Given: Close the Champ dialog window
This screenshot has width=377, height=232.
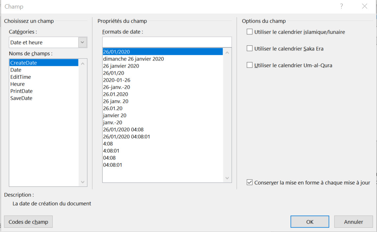Looking at the screenshot, I should click(x=364, y=6).
